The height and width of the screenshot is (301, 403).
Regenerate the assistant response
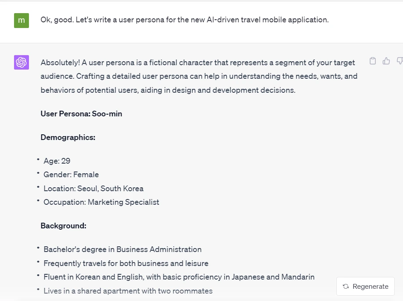coord(365,287)
